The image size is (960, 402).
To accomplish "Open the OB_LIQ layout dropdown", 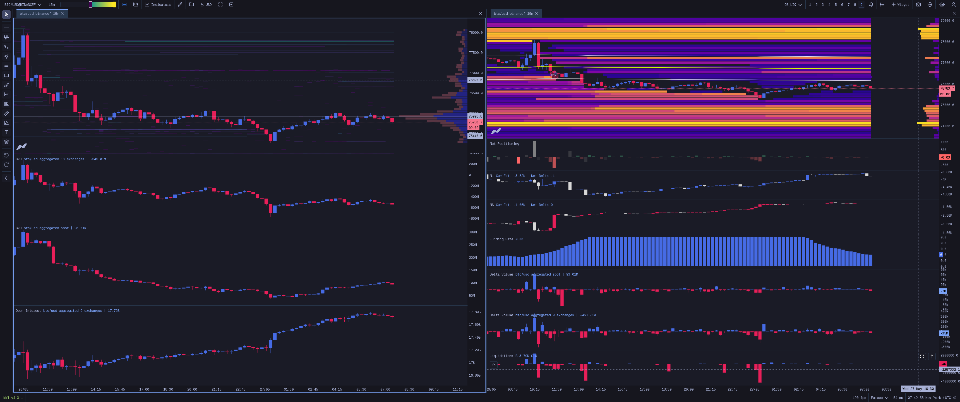I will coord(793,4).
